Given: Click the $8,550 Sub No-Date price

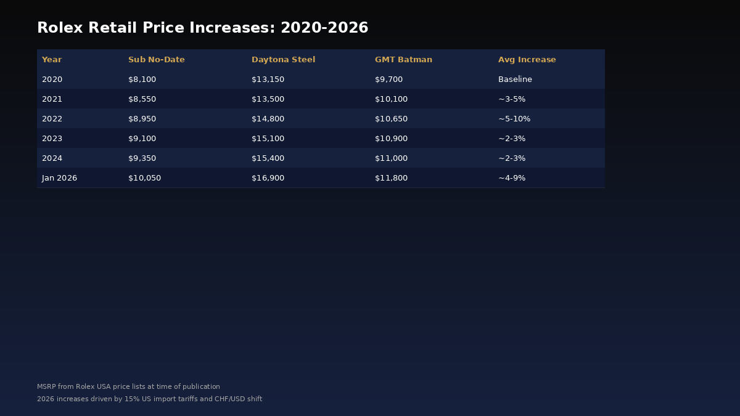Looking at the screenshot, I should point(142,99).
